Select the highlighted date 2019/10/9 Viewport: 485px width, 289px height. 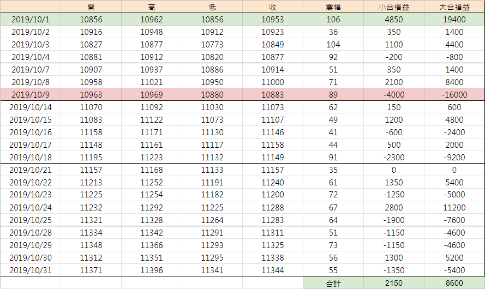pyautogui.click(x=31, y=94)
